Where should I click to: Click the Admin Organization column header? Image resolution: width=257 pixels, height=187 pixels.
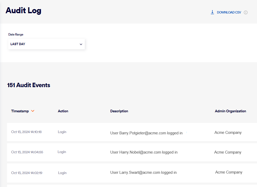tap(230, 111)
